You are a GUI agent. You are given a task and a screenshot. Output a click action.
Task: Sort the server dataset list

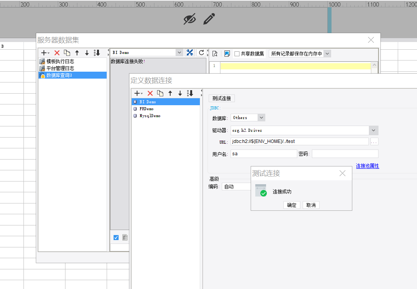tap(97, 53)
